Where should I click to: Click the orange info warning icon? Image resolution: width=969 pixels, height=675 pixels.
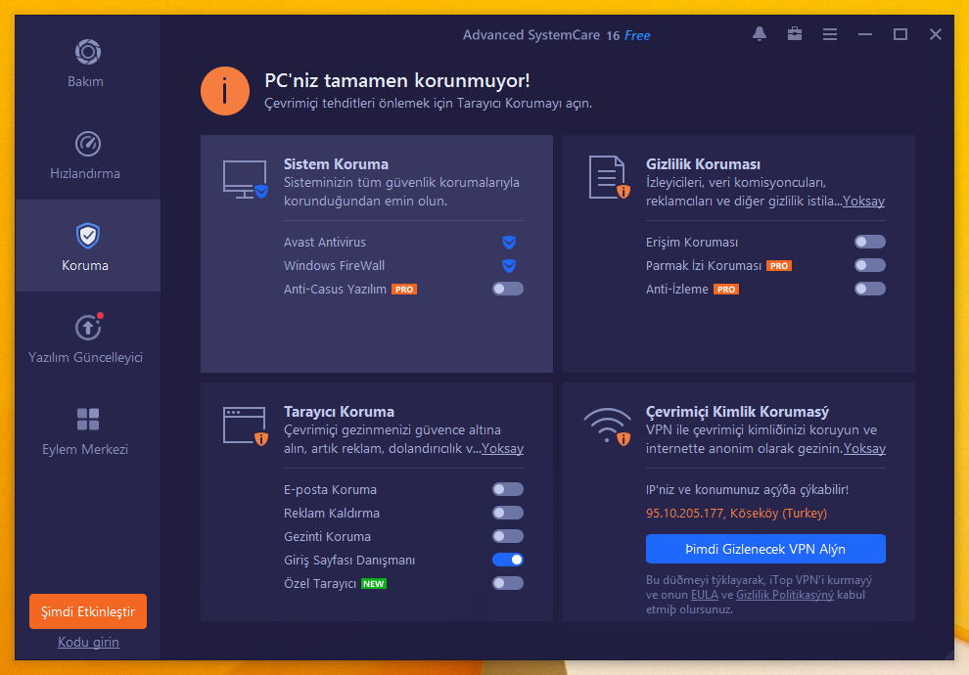pos(225,91)
